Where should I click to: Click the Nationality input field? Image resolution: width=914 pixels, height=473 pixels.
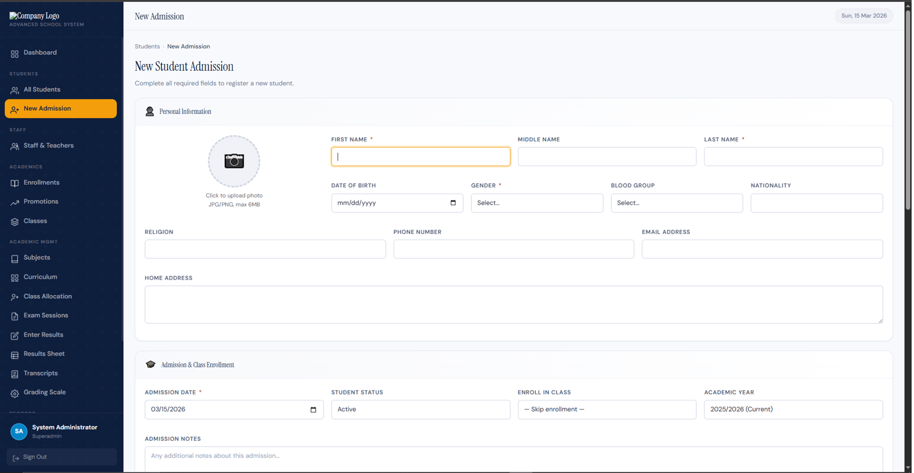(817, 203)
